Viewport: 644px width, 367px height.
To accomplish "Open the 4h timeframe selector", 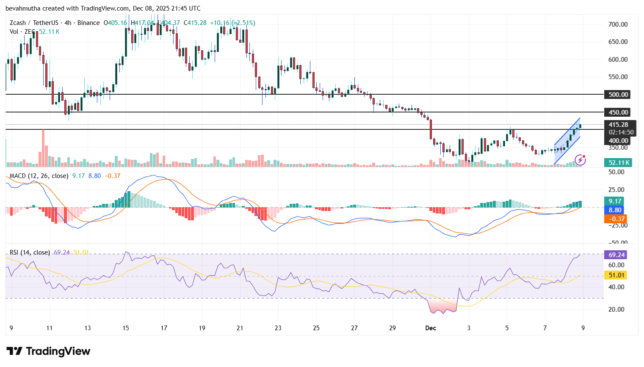I will coord(68,22).
